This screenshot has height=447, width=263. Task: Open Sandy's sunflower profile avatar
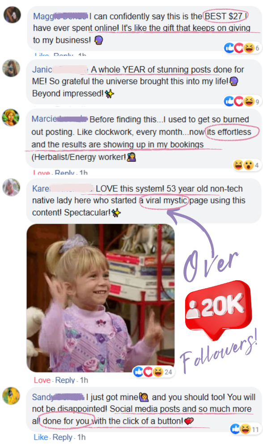11,396
